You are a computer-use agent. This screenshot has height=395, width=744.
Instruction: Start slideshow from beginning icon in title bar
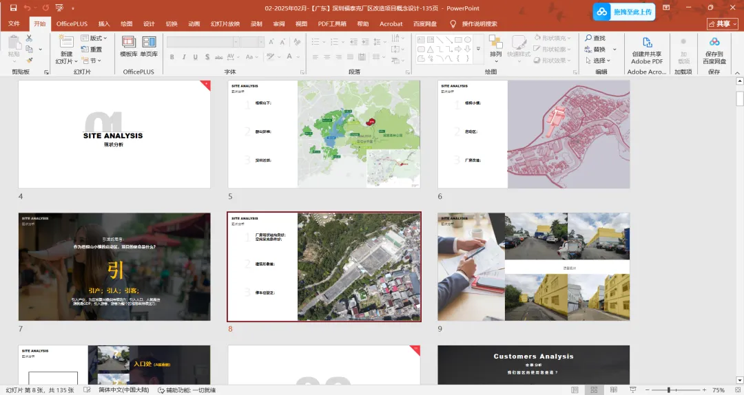pos(59,8)
